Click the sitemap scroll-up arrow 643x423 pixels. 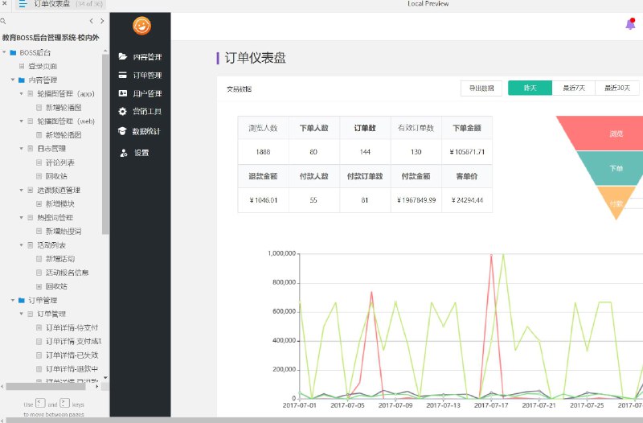coord(105,51)
